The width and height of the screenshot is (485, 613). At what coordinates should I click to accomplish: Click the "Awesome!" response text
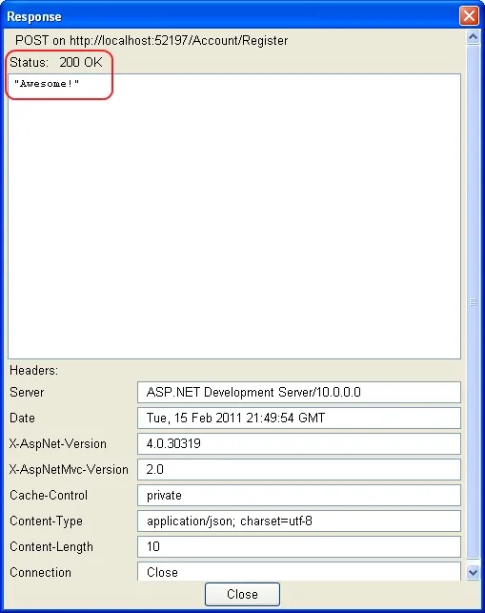(x=47, y=83)
